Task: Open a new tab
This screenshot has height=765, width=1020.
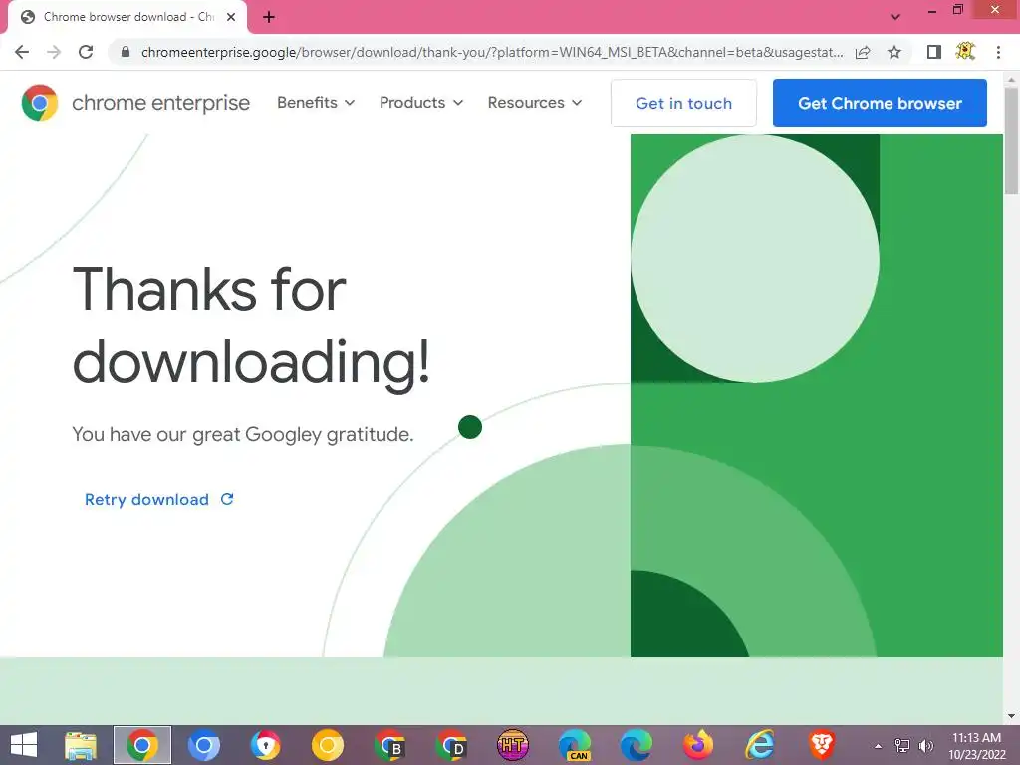Action: click(x=269, y=17)
